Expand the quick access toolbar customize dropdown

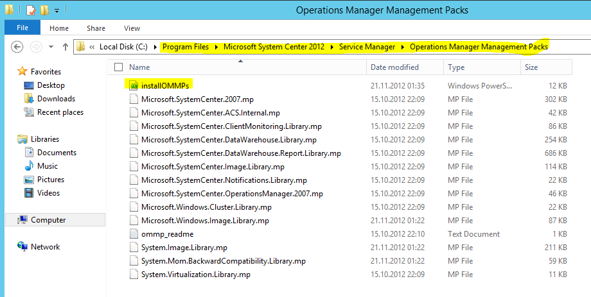click(57, 11)
